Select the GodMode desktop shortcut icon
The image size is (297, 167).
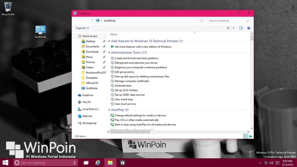click(x=40, y=32)
